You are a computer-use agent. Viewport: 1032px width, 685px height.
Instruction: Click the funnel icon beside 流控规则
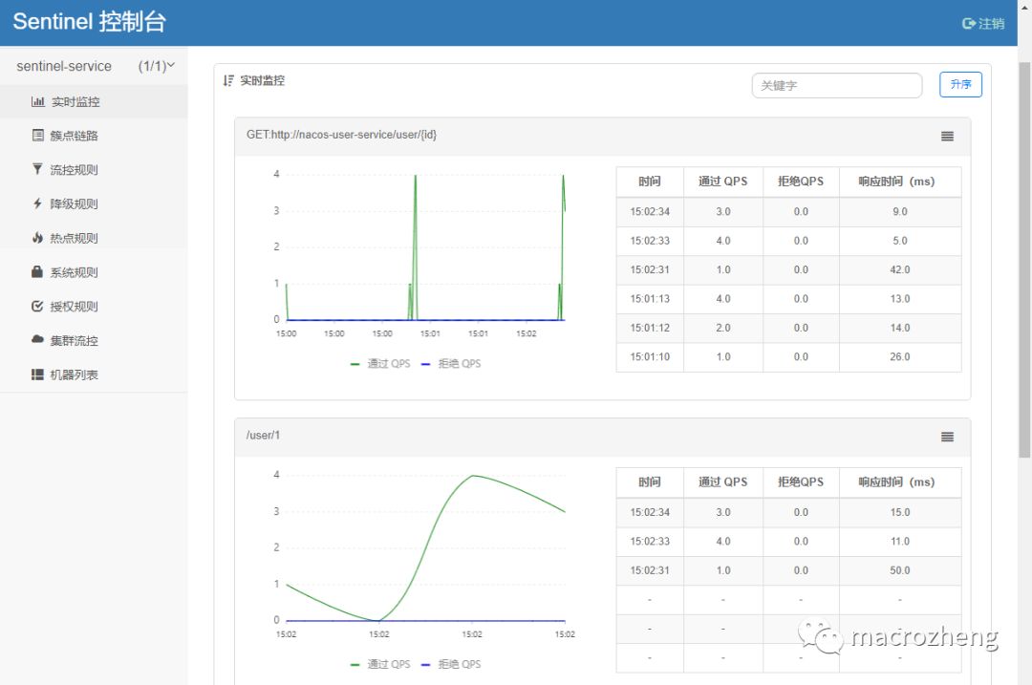tap(37, 169)
